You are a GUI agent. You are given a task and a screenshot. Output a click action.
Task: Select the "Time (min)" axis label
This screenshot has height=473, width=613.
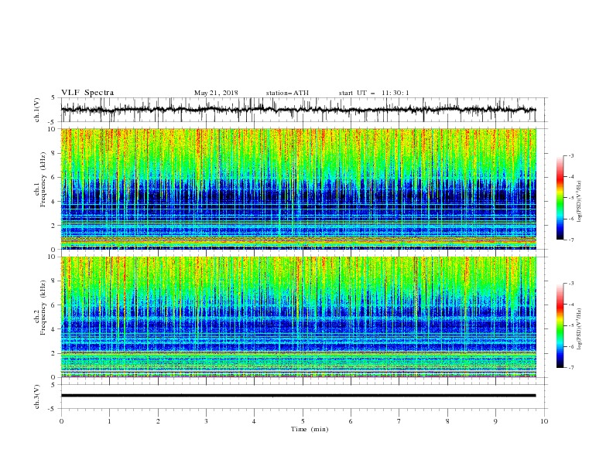click(310, 429)
